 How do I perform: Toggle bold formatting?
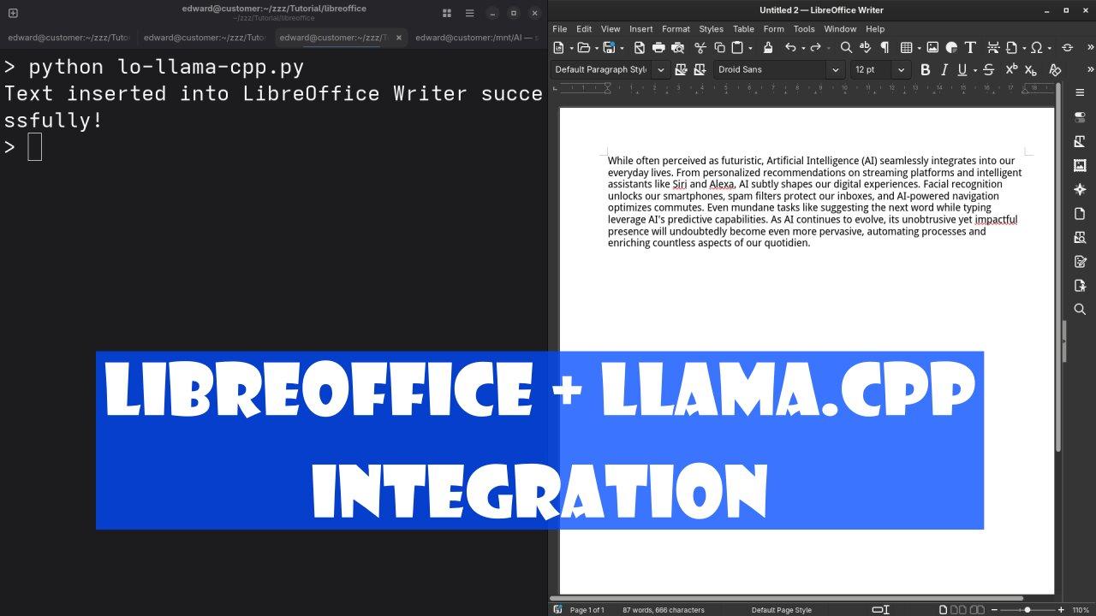pos(925,69)
